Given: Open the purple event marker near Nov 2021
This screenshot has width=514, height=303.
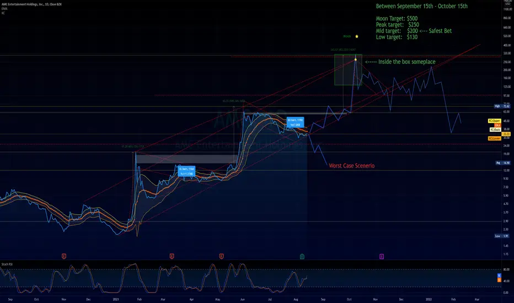Looking at the screenshot, I should point(382,257).
